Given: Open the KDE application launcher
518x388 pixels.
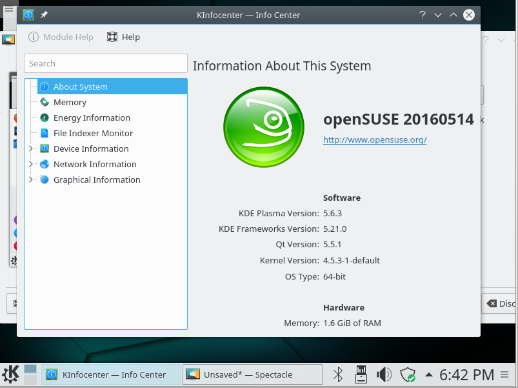Looking at the screenshot, I should (x=10, y=374).
